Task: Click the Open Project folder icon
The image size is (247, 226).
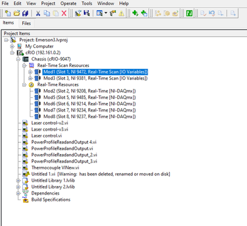Action: coord(17,14)
